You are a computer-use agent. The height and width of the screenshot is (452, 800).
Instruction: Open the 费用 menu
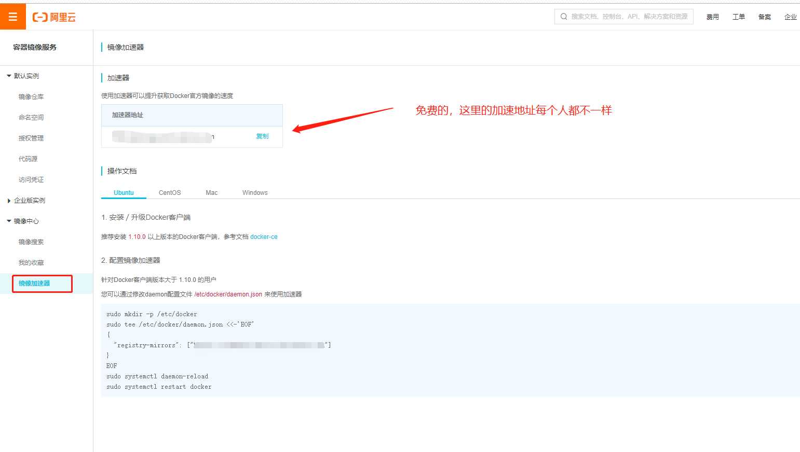[x=713, y=17]
